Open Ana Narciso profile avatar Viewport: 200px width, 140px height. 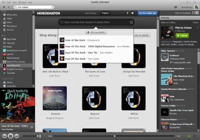(196, 7)
